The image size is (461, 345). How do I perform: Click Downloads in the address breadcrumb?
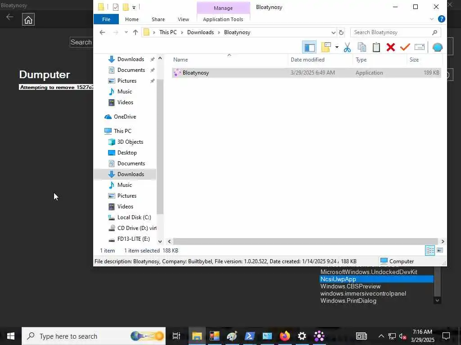coord(200,32)
